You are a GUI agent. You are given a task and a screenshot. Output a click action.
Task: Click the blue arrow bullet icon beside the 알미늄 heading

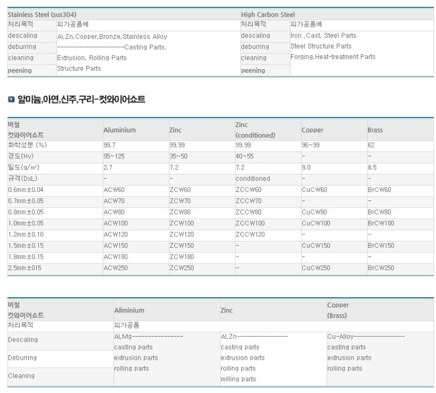(11, 99)
